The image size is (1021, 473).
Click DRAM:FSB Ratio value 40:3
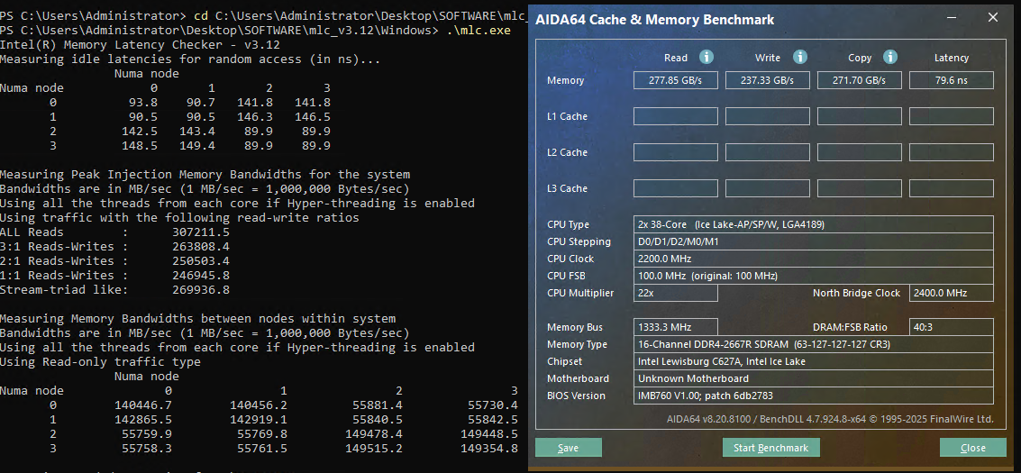coord(952,327)
